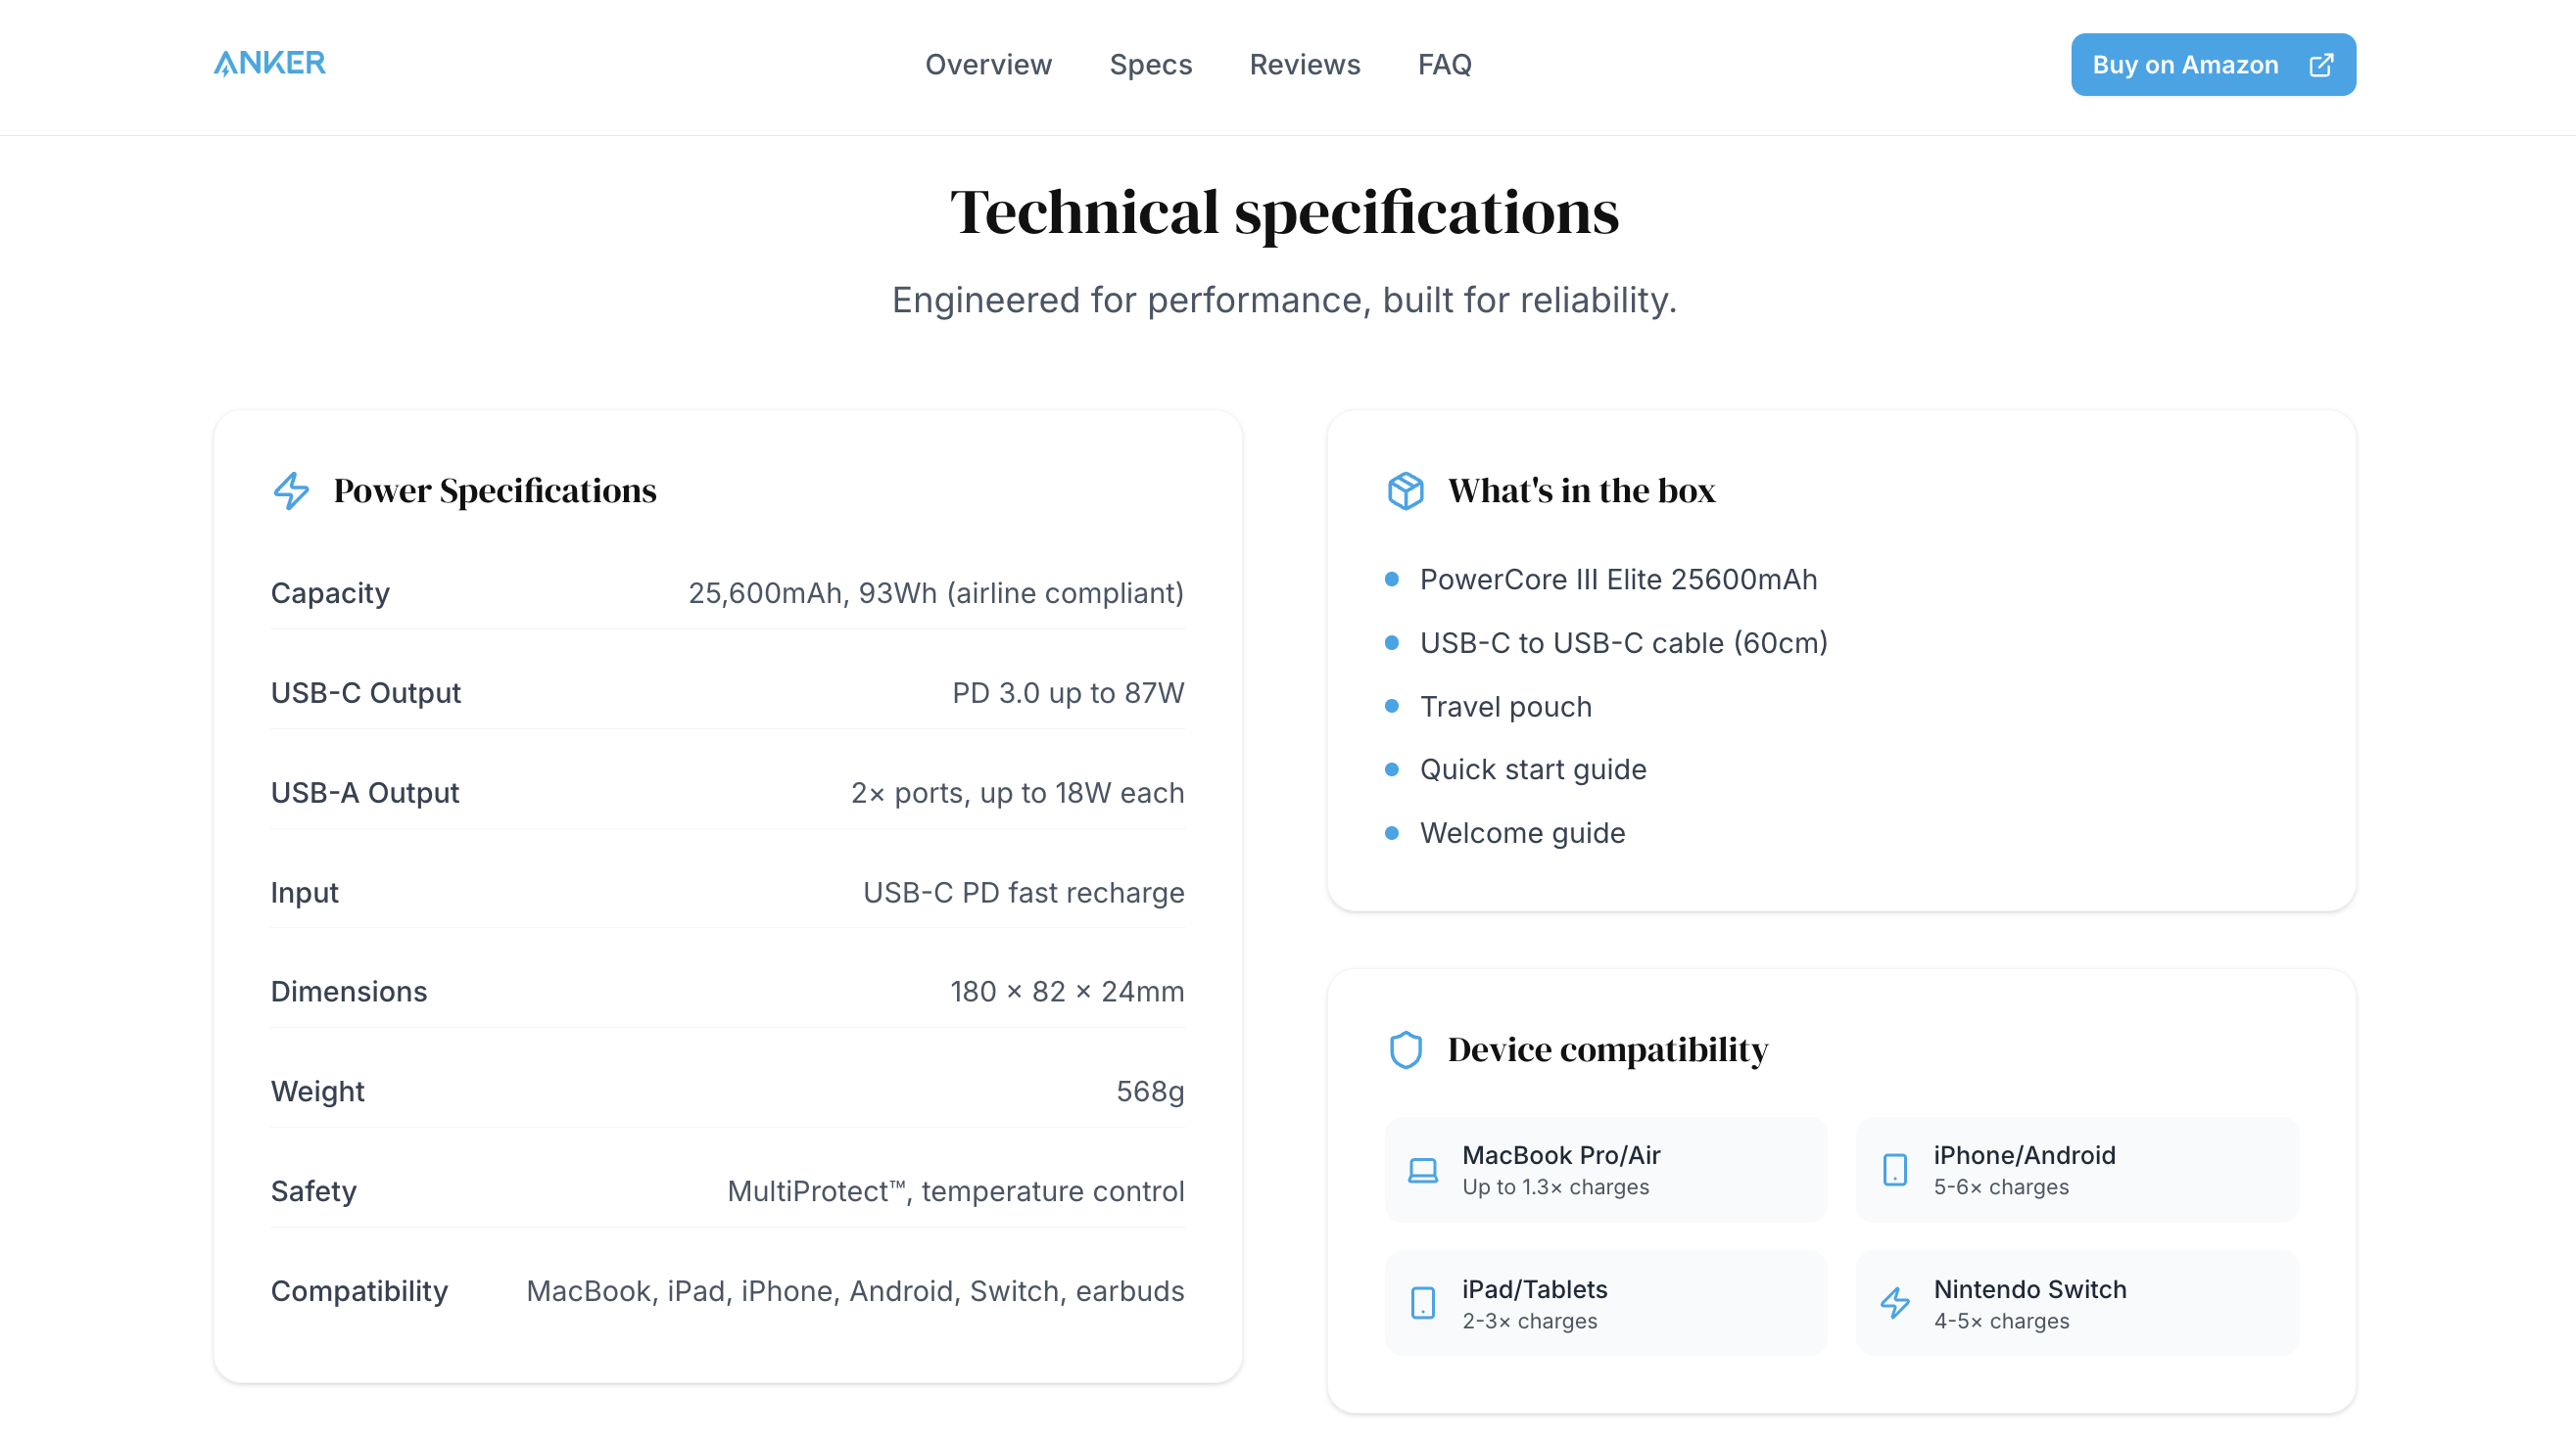This screenshot has width=2576, height=1441.
Task: Click the Technical specifications heading
Action: pos(1284,211)
